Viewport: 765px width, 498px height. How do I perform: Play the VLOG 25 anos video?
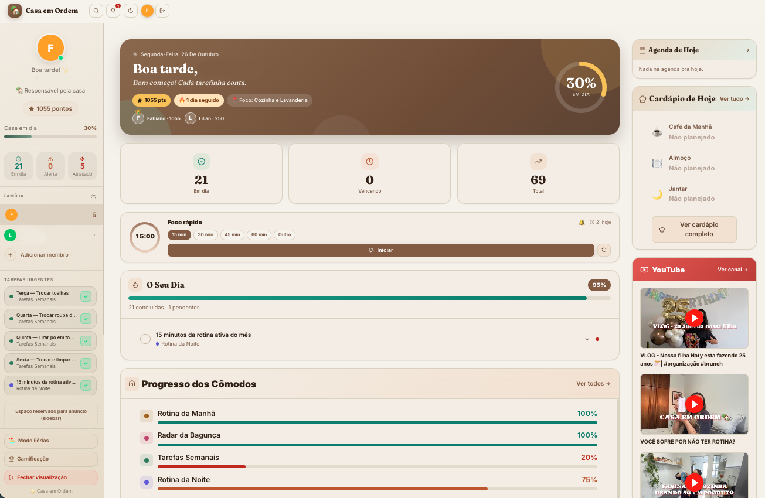[694, 318]
